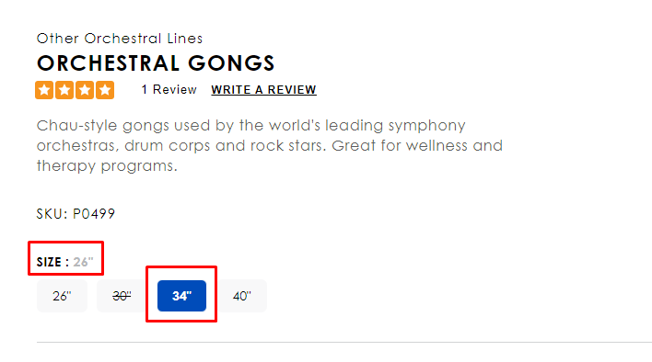Choose the 40" size option
The image size is (652, 362).
[x=242, y=296]
